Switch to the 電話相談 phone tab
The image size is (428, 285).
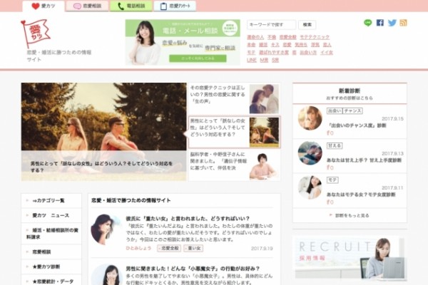[x=131, y=6]
